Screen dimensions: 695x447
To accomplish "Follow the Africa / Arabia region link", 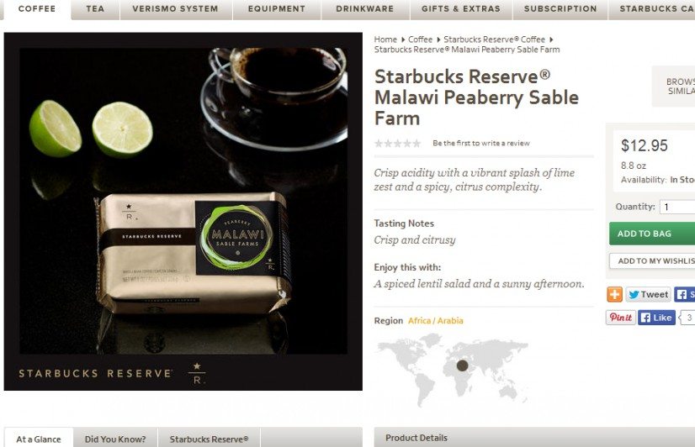I will (x=435, y=321).
